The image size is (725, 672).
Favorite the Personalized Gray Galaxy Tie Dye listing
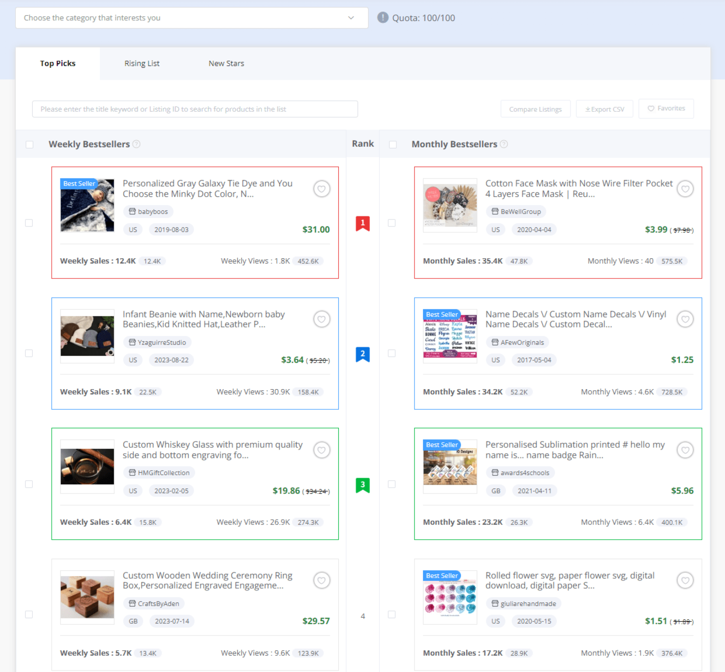321,189
